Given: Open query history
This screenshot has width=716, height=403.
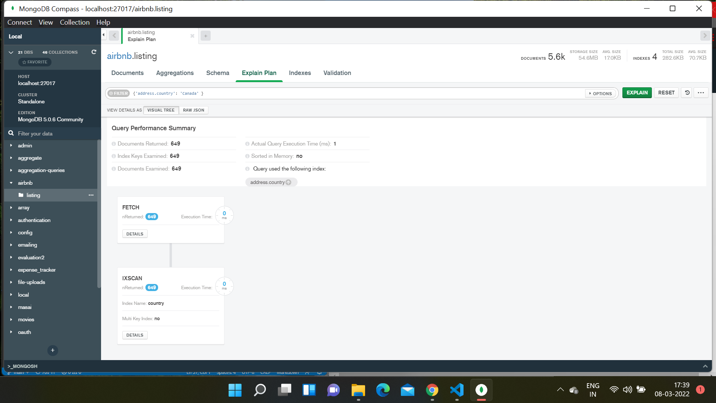Looking at the screenshot, I should pyautogui.click(x=686, y=93).
